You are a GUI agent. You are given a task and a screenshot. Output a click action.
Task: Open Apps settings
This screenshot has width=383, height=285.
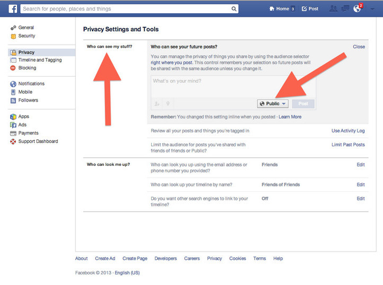(x=24, y=116)
